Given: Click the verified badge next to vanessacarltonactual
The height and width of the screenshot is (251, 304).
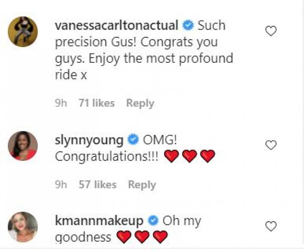Looking at the screenshot, I should 187,25.
